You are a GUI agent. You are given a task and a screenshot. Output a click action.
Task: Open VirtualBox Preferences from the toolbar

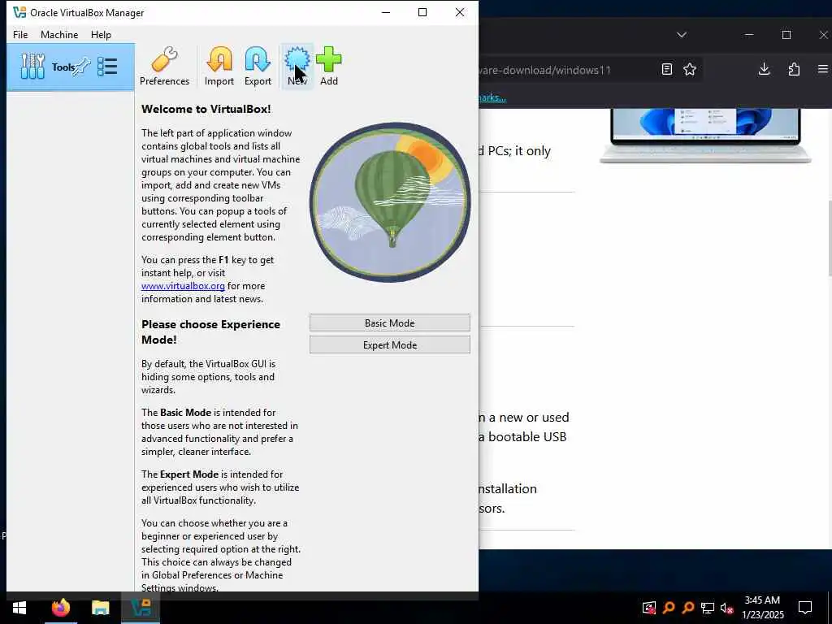pos(164,67)
